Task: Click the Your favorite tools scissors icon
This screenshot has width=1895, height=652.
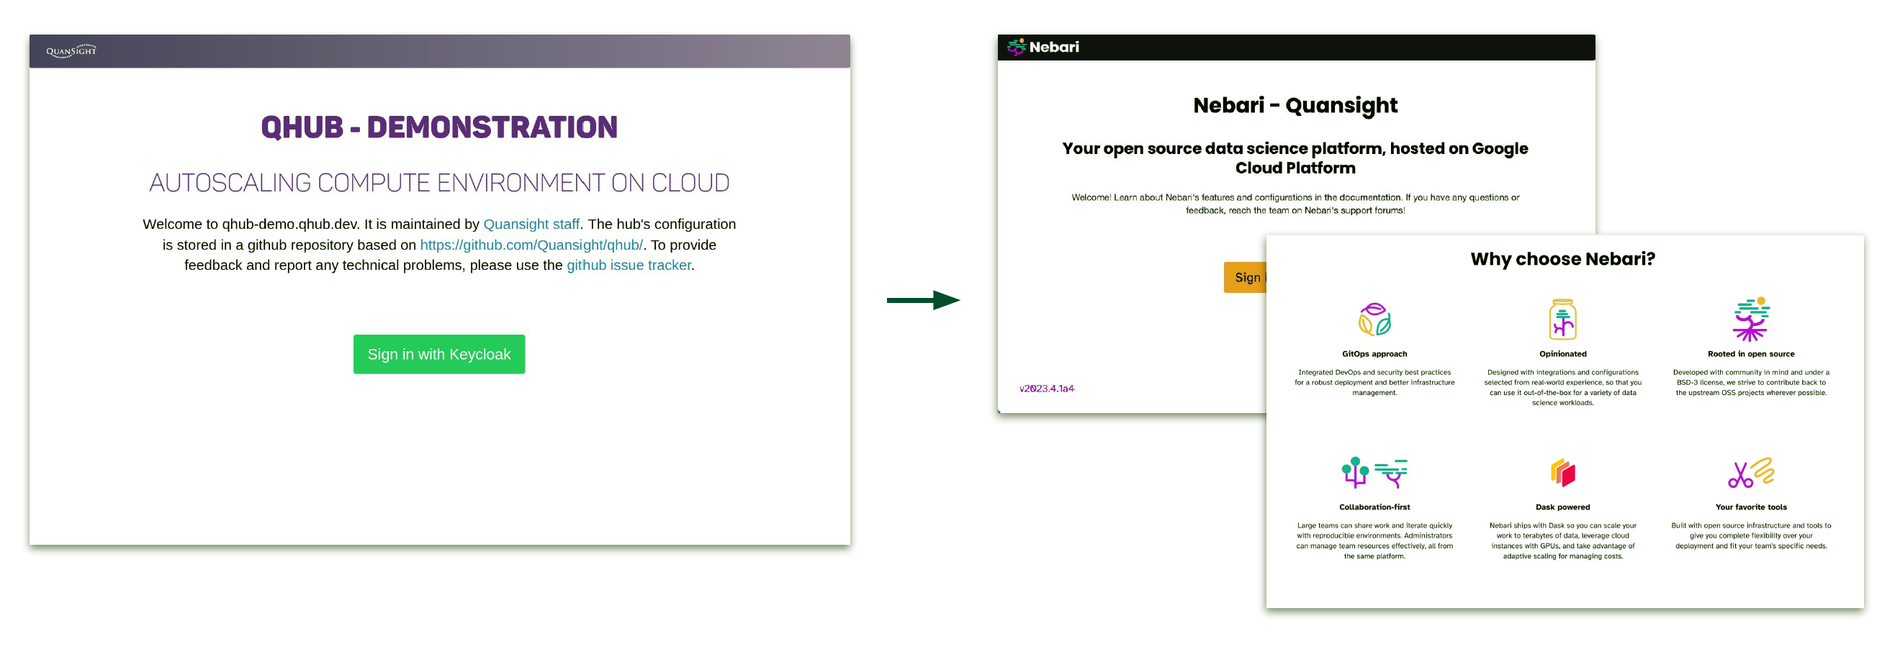Action: pos(1751,473)
